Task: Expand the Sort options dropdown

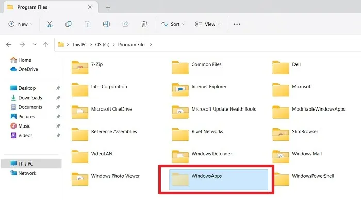Action: pyautogui.click(x=173, y=24)
